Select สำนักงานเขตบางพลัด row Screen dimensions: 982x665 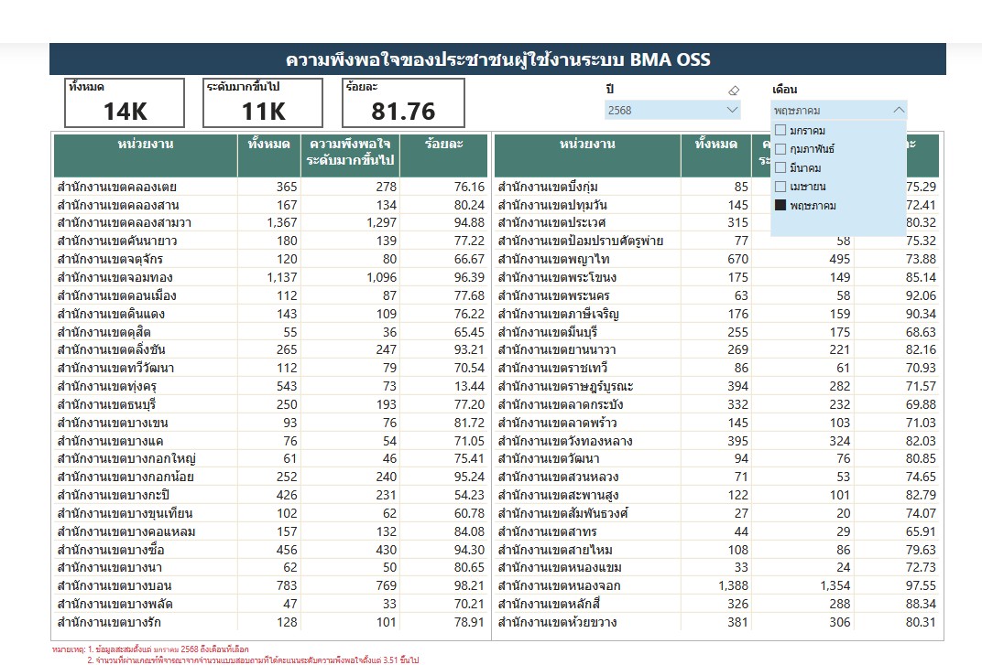[x=270, y=604]
